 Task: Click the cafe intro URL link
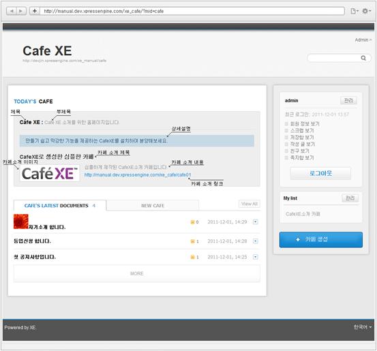[138, 174]
